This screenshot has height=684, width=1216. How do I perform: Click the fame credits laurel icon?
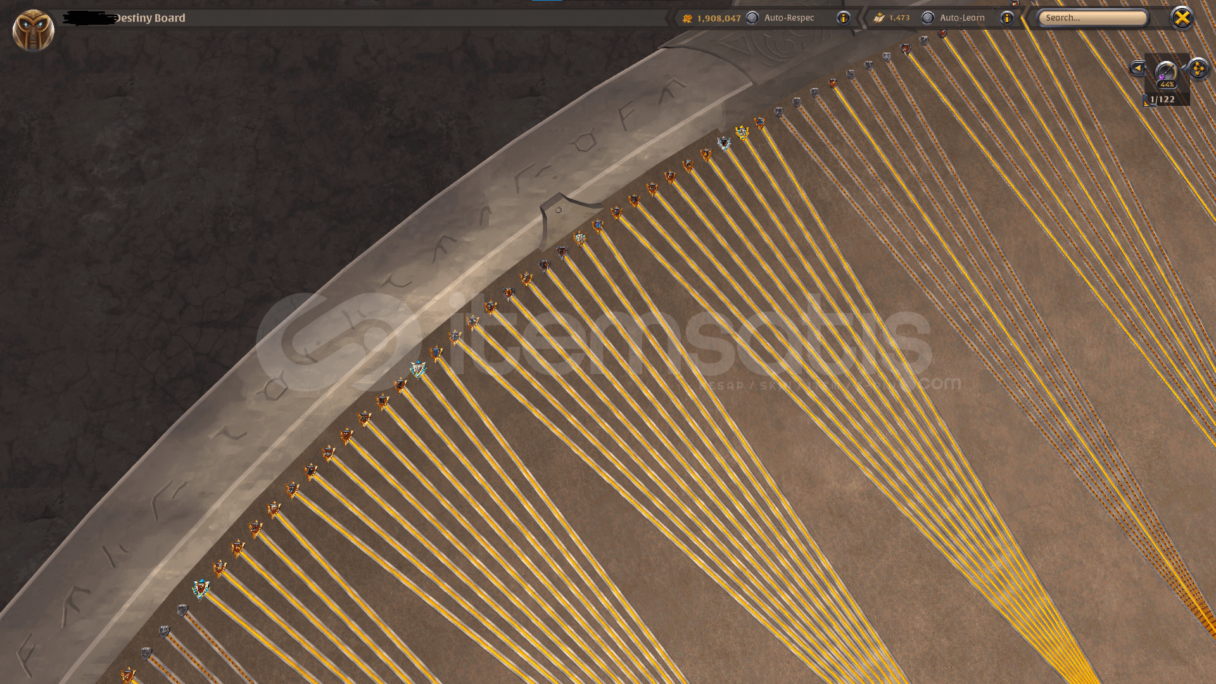click(x=687, y=18)
